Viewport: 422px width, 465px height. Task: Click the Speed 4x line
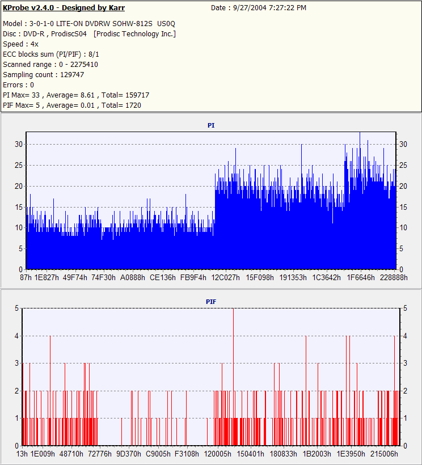click(x=21, y=44)
